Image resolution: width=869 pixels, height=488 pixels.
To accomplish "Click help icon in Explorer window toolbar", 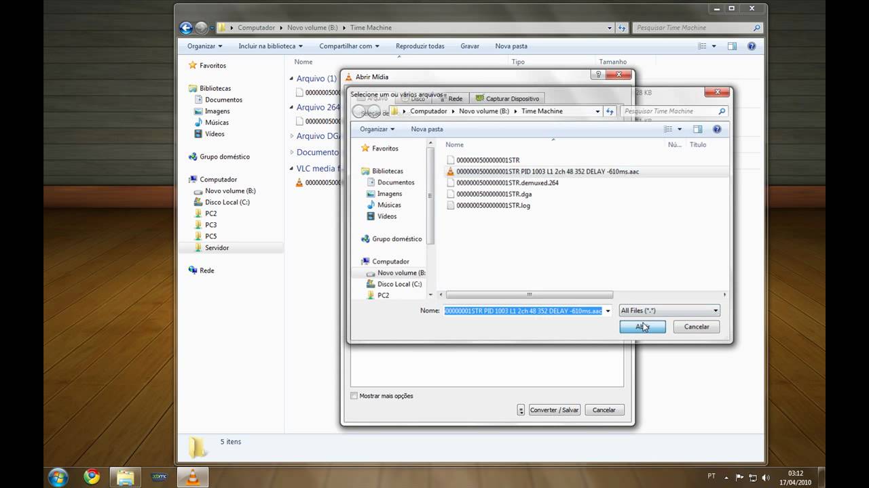I will coord(752,46).
